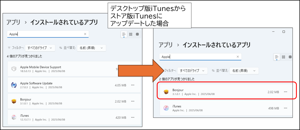
Task: Click version 2.7.0.3 details text
Action: (x=41, y=87)
